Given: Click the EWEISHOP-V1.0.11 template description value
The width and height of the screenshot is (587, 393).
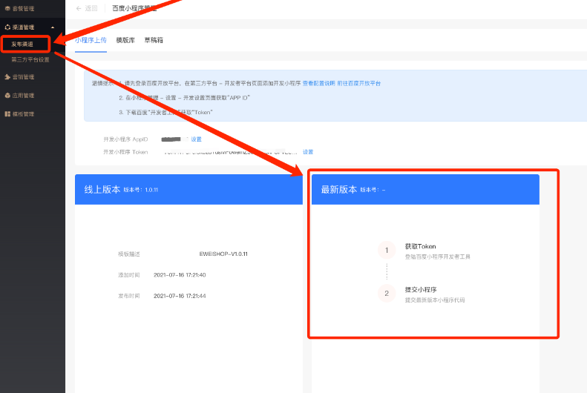Looking at the screenshot, I should [223, 254].
